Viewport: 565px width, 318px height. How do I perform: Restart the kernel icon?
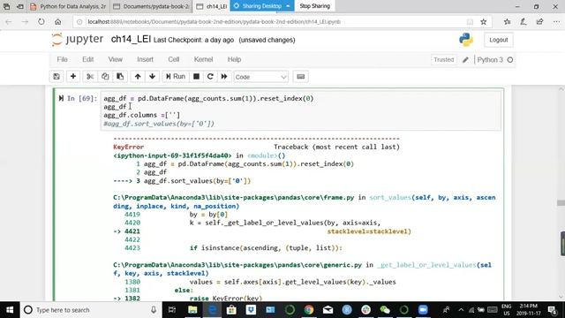[210, 77]
